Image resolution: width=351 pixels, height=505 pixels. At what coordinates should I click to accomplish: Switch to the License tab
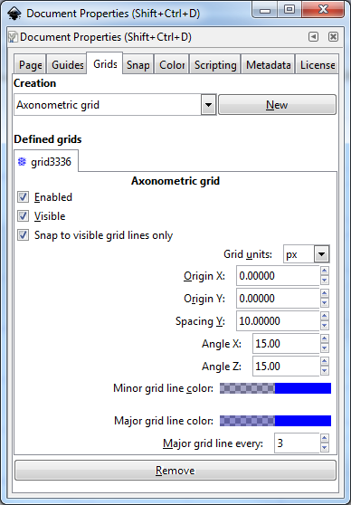pos(318,65)
